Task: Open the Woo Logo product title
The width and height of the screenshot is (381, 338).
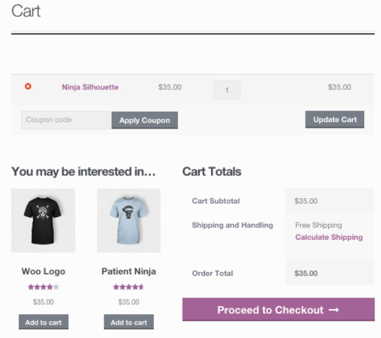Action: point(43,272)
